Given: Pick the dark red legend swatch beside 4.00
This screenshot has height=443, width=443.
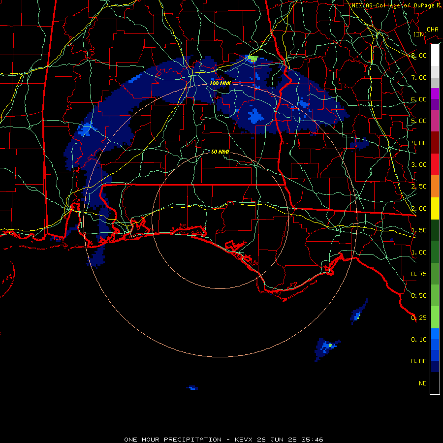Looking at the screenshot, I should (x=435, y=143).
